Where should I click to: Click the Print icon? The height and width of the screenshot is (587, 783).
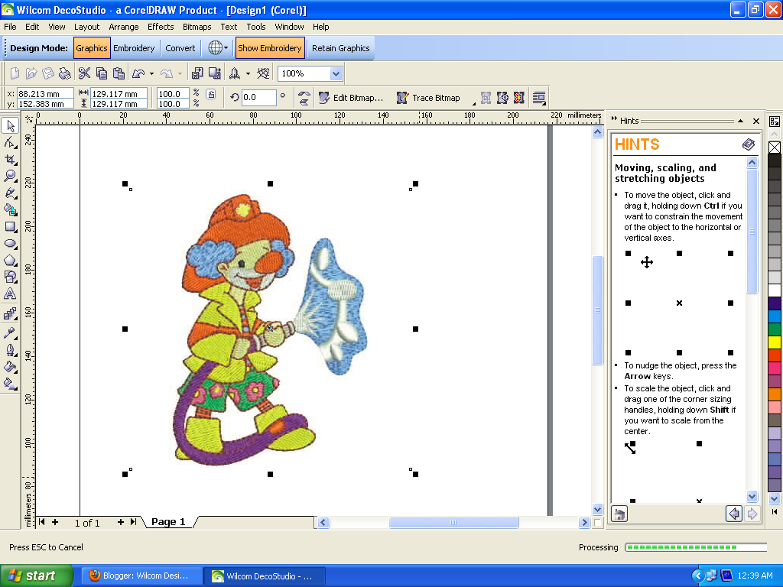pyautogui.click(x=65, y=73)
